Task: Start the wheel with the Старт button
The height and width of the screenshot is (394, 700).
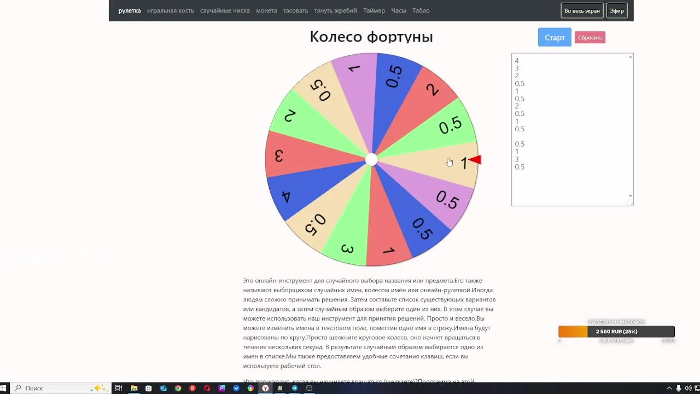Action: pyautogui.click(x=555, y=37)
